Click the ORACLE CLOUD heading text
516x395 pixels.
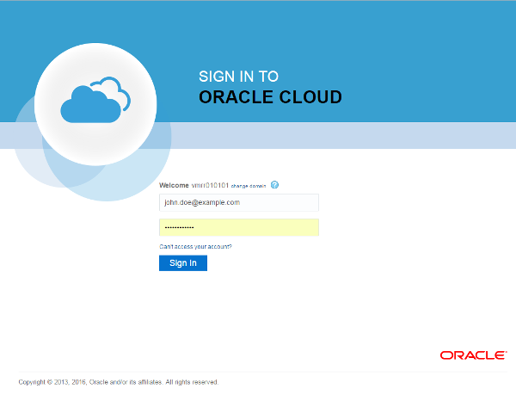[270, 97]
